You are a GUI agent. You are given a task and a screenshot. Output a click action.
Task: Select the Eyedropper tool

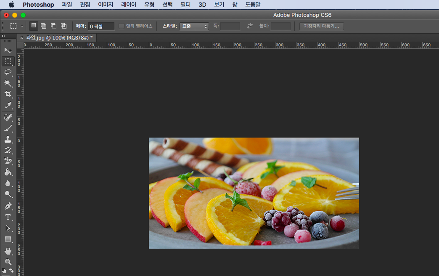[x=8, y=105]
